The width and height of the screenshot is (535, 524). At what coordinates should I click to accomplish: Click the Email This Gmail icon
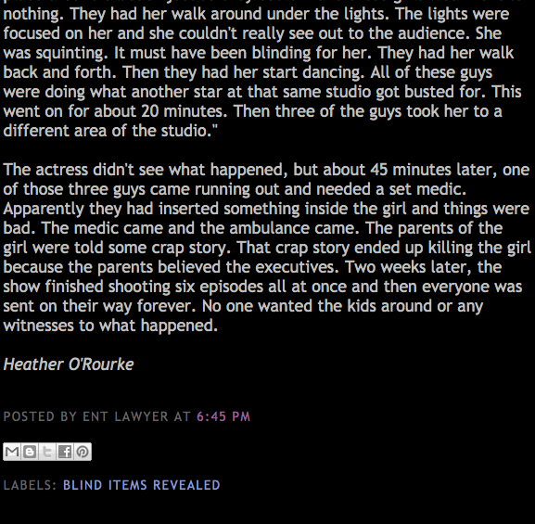click(x=12, y=452)
